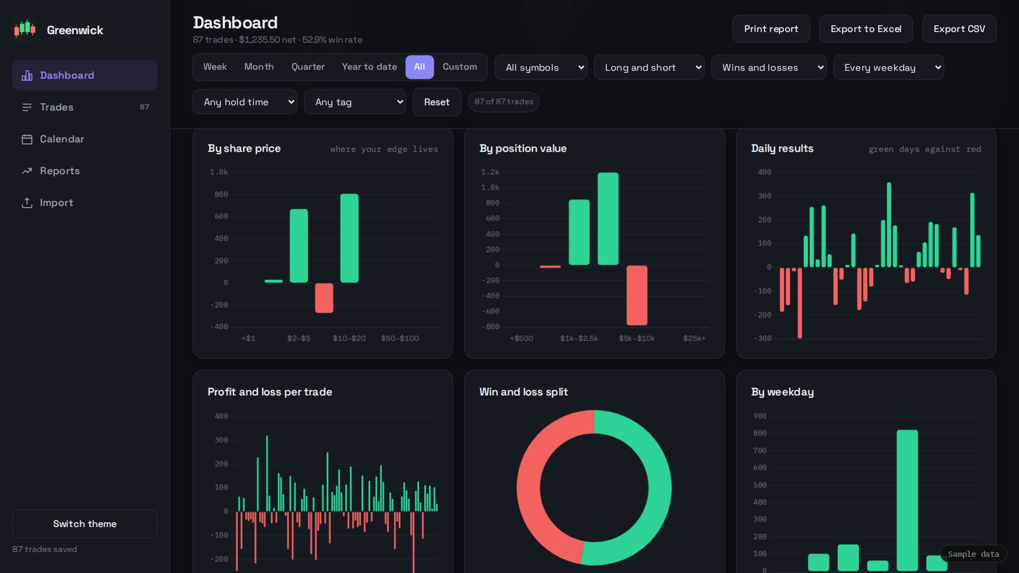
Task: Open the Any hold time dropdown
Action: 245,102
